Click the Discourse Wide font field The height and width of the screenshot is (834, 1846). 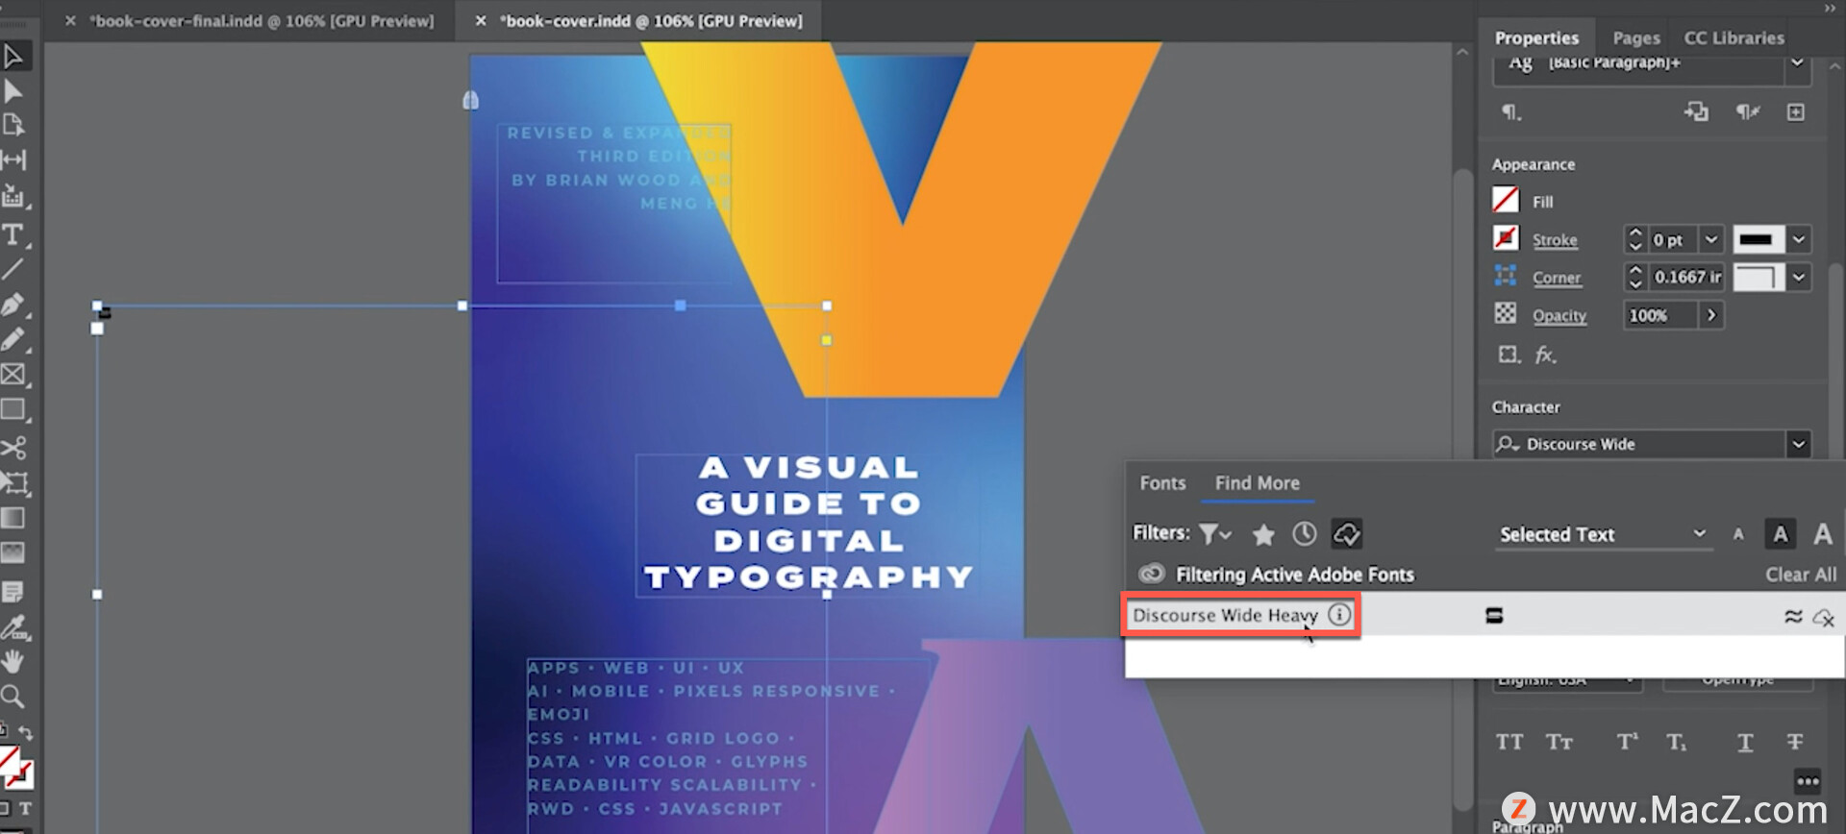(1639, 444)
